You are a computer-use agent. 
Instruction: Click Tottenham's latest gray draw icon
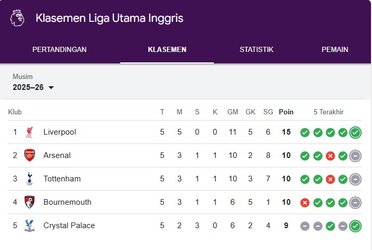click(355, 179)
